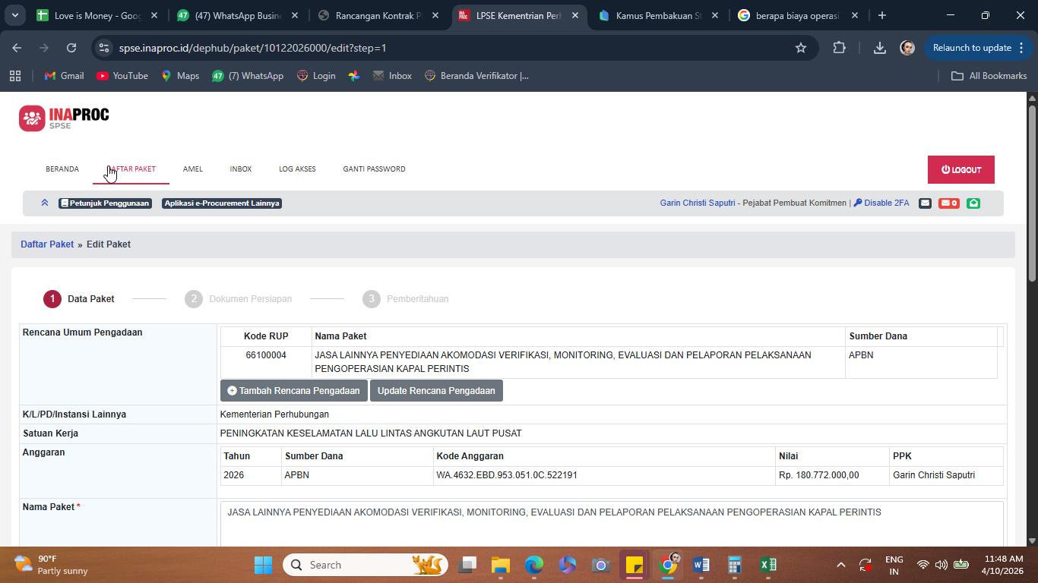Go back in Chrome

pos(17,48)
